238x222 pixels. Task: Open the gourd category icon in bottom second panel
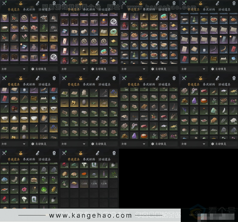pos(114,153)
